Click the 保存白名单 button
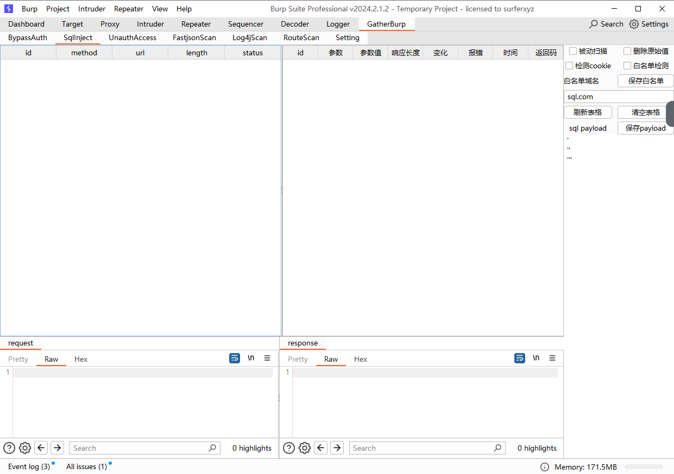The height and width of the screenshot is (474, 674). (x=646, y=81)
